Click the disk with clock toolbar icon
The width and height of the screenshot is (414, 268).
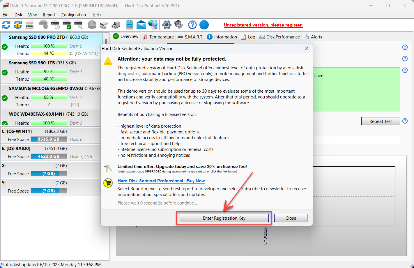(x=55, y=25)
